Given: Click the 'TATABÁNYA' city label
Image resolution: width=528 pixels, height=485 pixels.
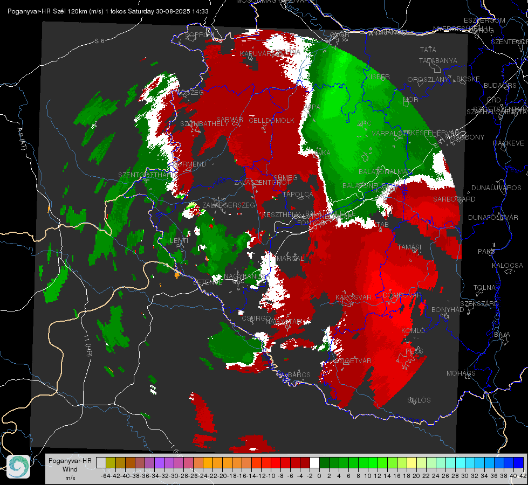Looking at the screenshot, I should click(438, 60).
